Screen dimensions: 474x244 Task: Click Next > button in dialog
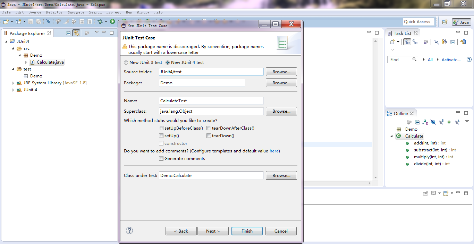pos(213,231)
